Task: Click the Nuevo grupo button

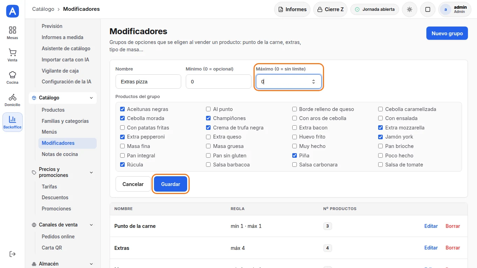Action: (447, 33)
